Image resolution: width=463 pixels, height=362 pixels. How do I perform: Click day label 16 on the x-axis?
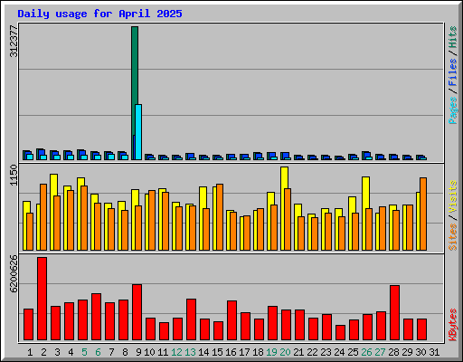click(231, 352)
